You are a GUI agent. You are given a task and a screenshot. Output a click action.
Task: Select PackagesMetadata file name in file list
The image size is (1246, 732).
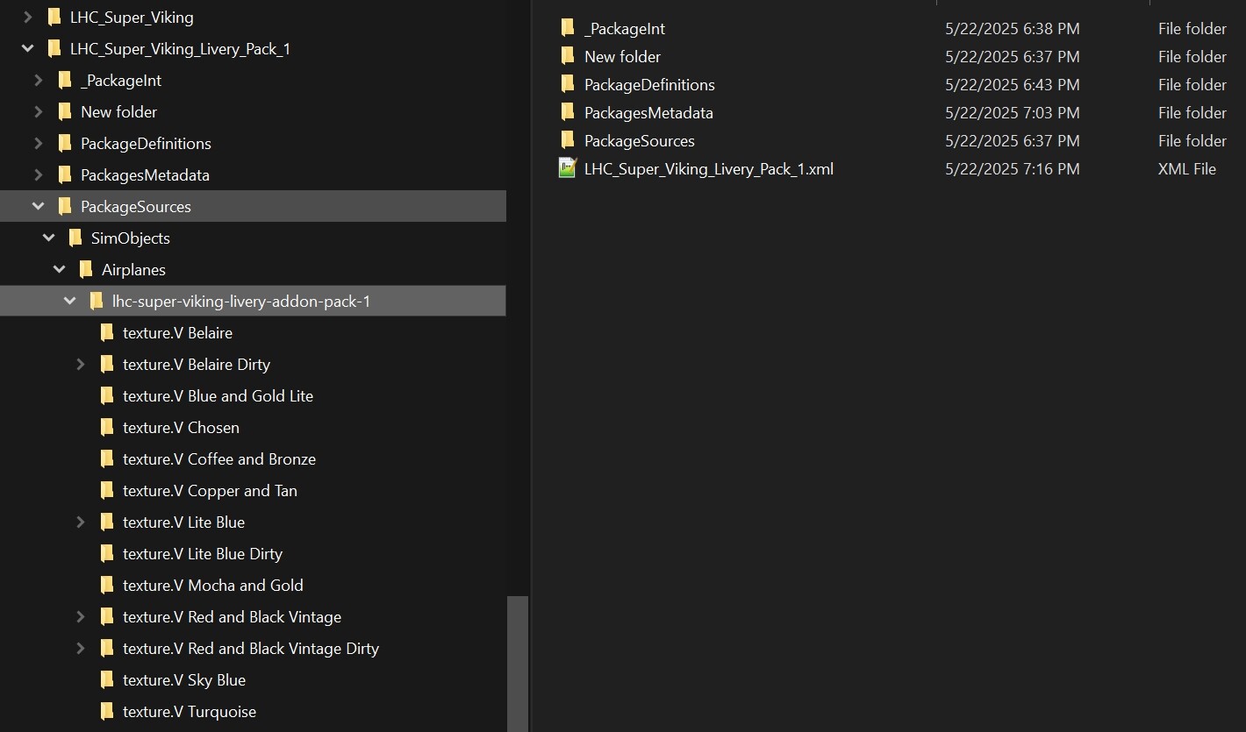(x=648, y=113)
